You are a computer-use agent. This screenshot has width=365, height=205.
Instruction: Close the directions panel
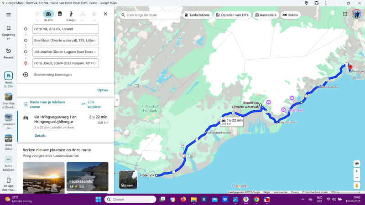tap(105, 14)
